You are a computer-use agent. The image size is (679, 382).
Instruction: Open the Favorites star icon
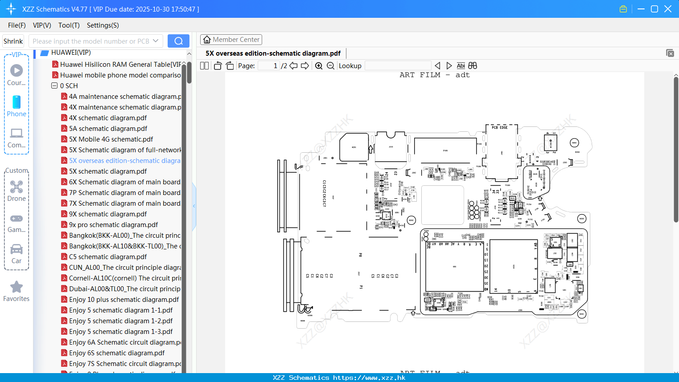(16, 287)
